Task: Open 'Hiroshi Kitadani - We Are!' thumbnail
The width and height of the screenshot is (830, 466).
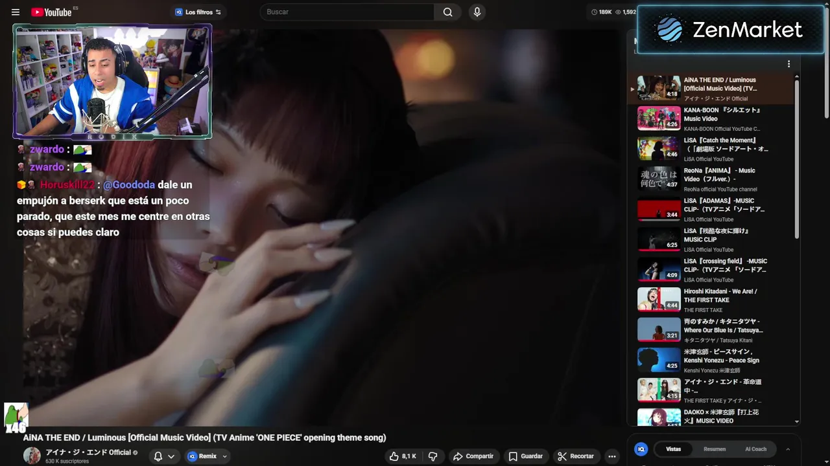Action: coord(659,299)
